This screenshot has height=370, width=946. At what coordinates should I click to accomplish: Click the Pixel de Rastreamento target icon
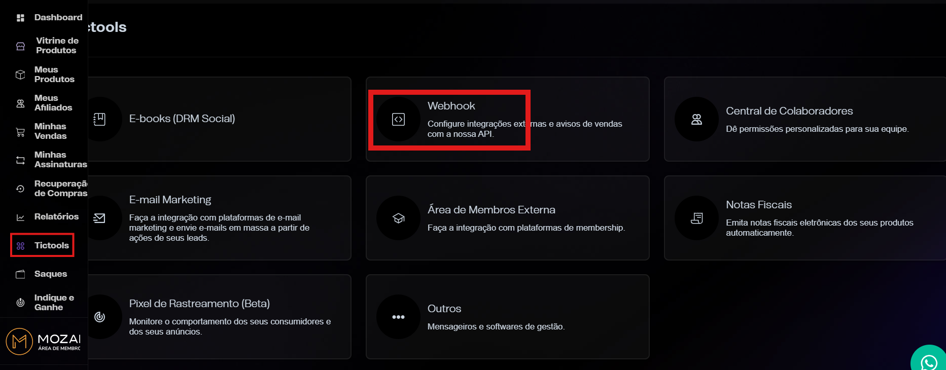(100, 317)
